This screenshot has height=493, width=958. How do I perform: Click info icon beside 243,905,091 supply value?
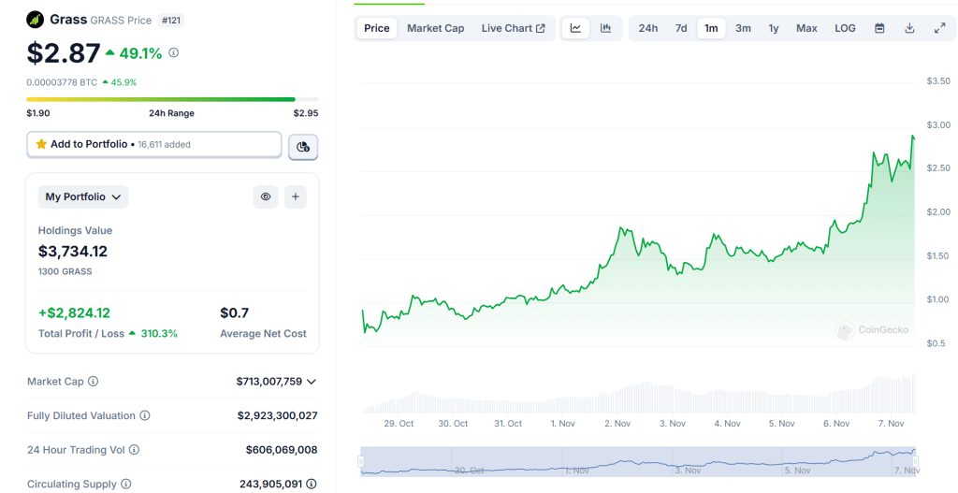[x=312, y=484]
